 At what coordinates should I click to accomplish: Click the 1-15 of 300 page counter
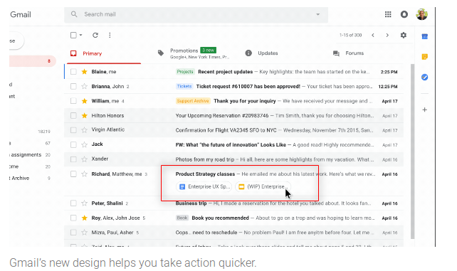pos(350,36)
